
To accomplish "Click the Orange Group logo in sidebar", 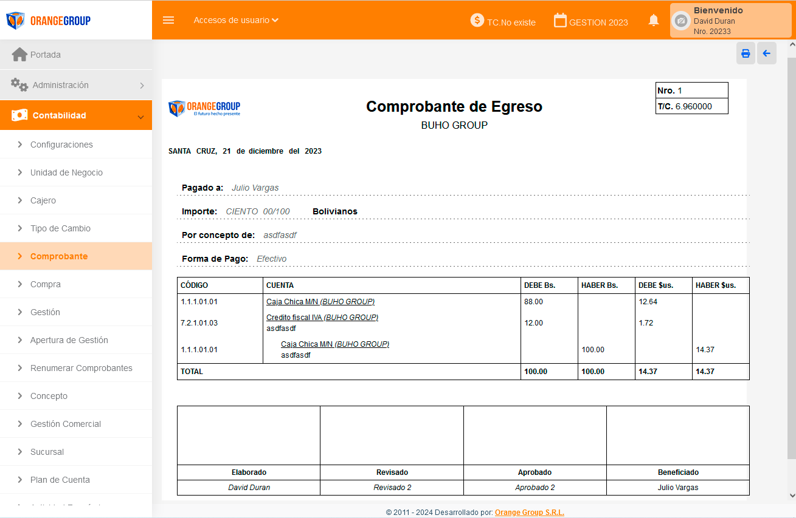I will coord(49,21).
